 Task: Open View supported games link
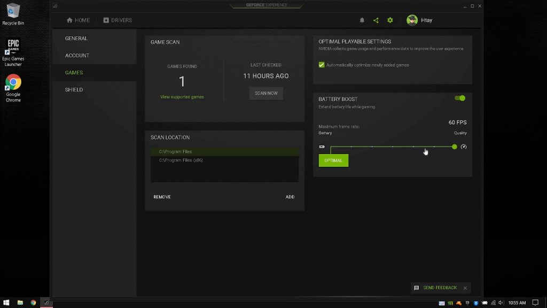[x=182, y=97]
